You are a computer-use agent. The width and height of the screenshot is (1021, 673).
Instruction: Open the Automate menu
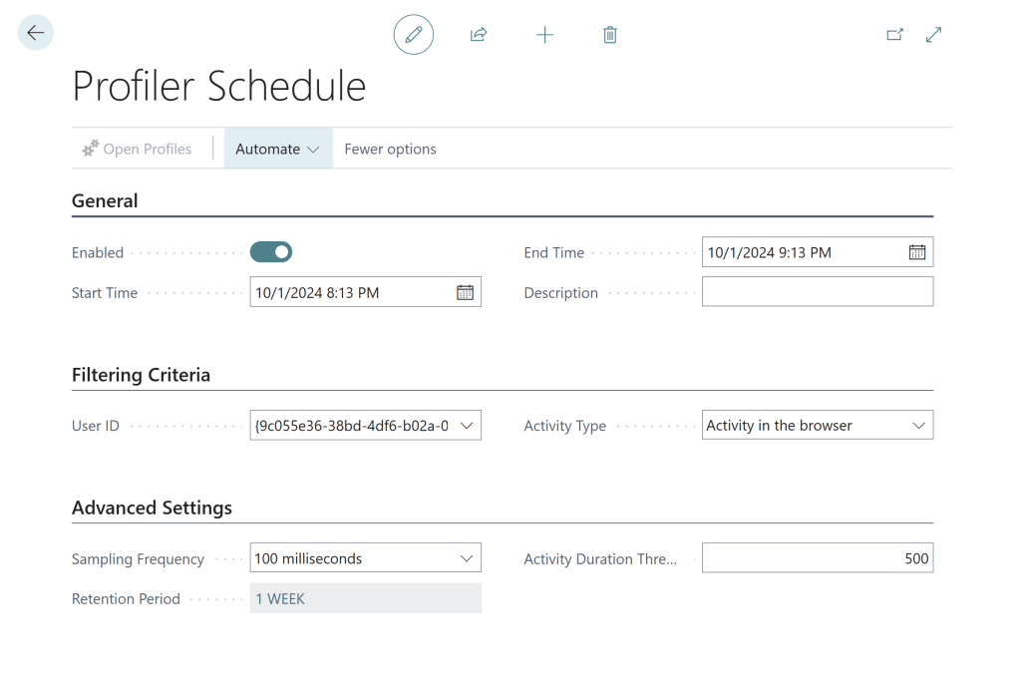coord(277,149)
